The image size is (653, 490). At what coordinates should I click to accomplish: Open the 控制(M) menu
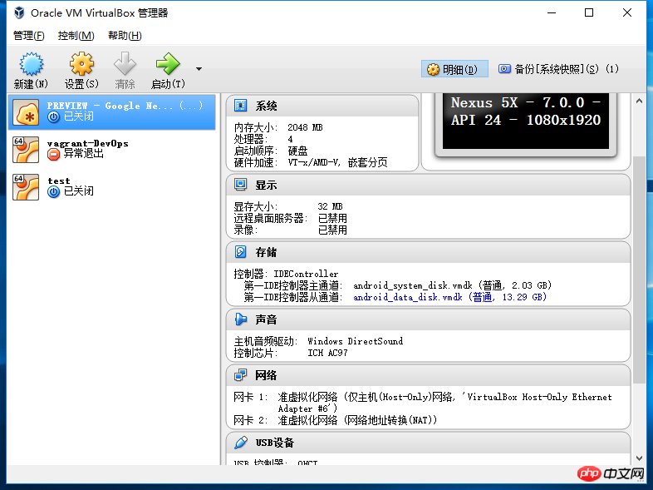pyautogui.click(x=76, y=36)
